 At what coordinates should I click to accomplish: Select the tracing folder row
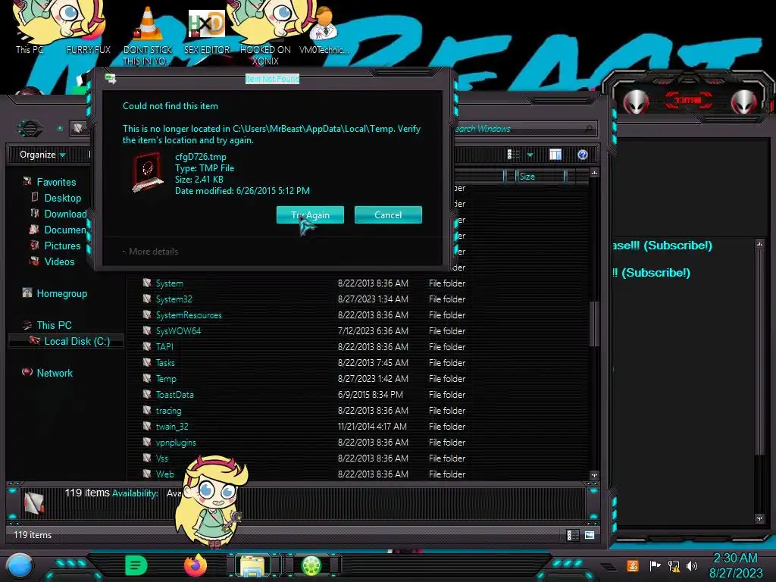point(358,410)
